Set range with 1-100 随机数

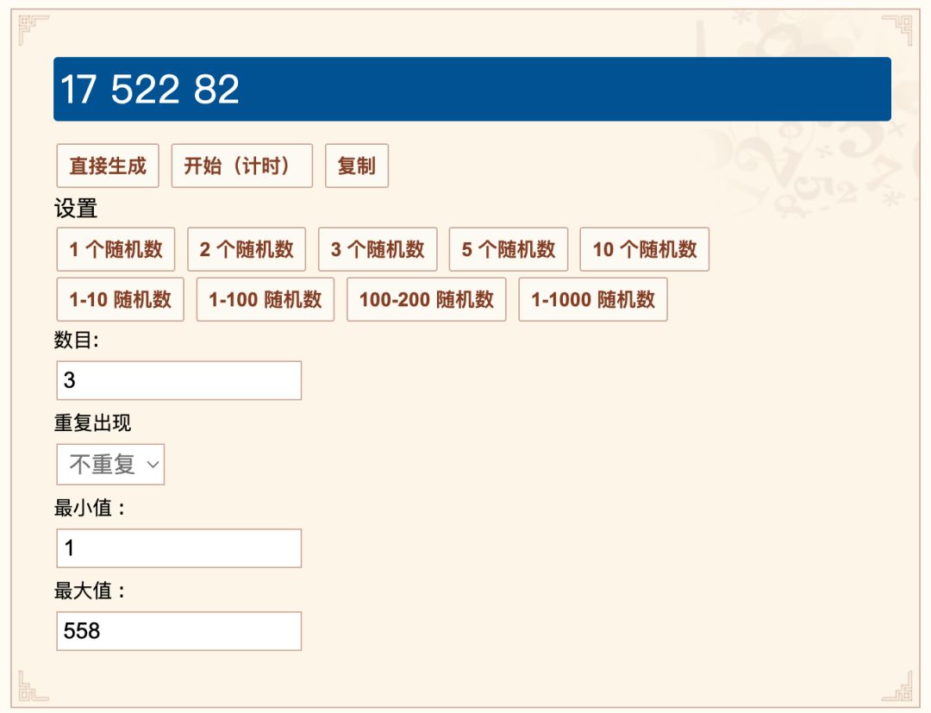pyautogui.click(x=266, y=299)
